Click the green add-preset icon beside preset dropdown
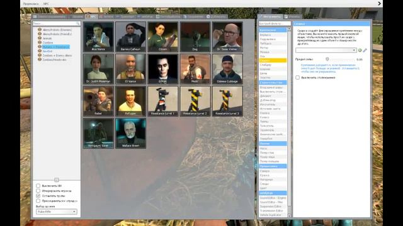The height and width of the screenshot is (226, 403). pyautogui.click(x=360, y=50)
